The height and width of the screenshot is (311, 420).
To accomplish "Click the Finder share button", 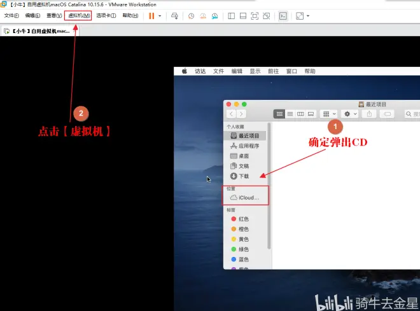I will pos(369,114).
